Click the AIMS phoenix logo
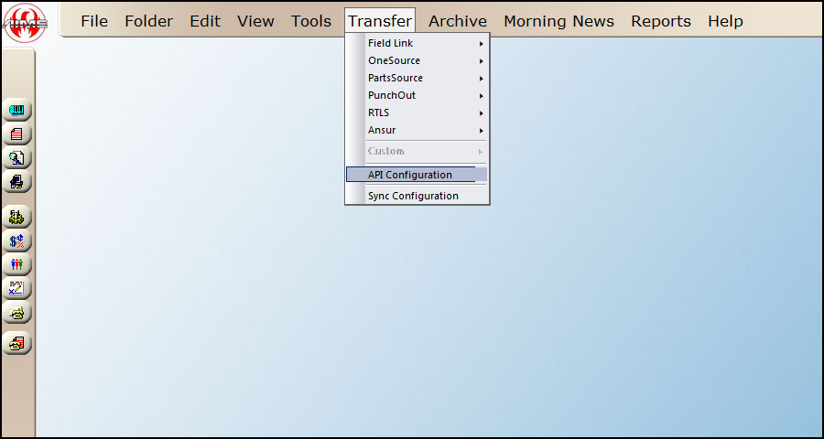The image size is (824, 439). pos(25,23)
